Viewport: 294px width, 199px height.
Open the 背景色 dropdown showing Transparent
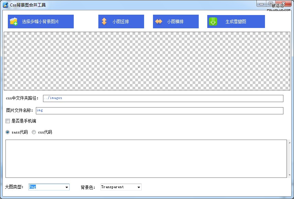(121, 187)
